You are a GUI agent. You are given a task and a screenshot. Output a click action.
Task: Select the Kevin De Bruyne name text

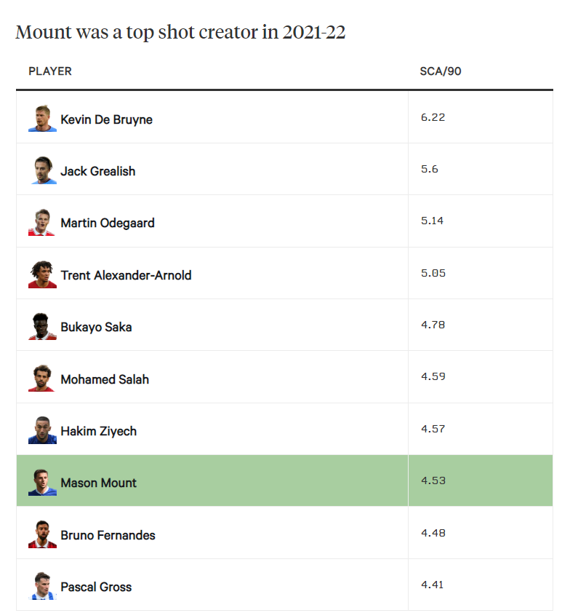tap(106, 119)
